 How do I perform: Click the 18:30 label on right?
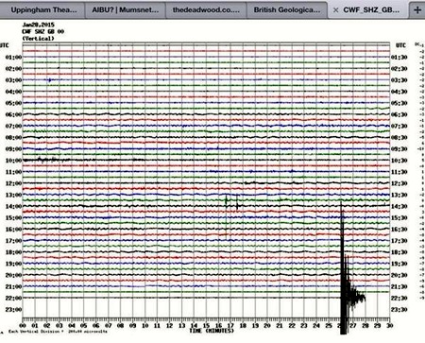coord(399,252)
